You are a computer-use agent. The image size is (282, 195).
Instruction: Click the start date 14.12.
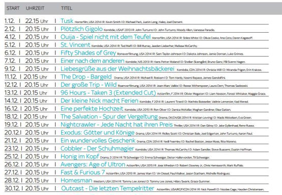(x=11, y=101)
